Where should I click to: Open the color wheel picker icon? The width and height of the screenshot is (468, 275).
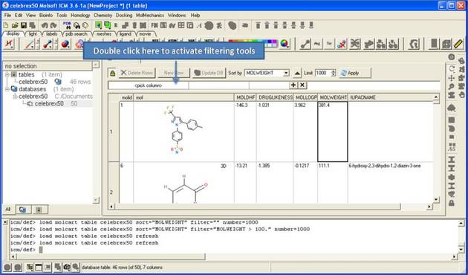tap(284, 44)
